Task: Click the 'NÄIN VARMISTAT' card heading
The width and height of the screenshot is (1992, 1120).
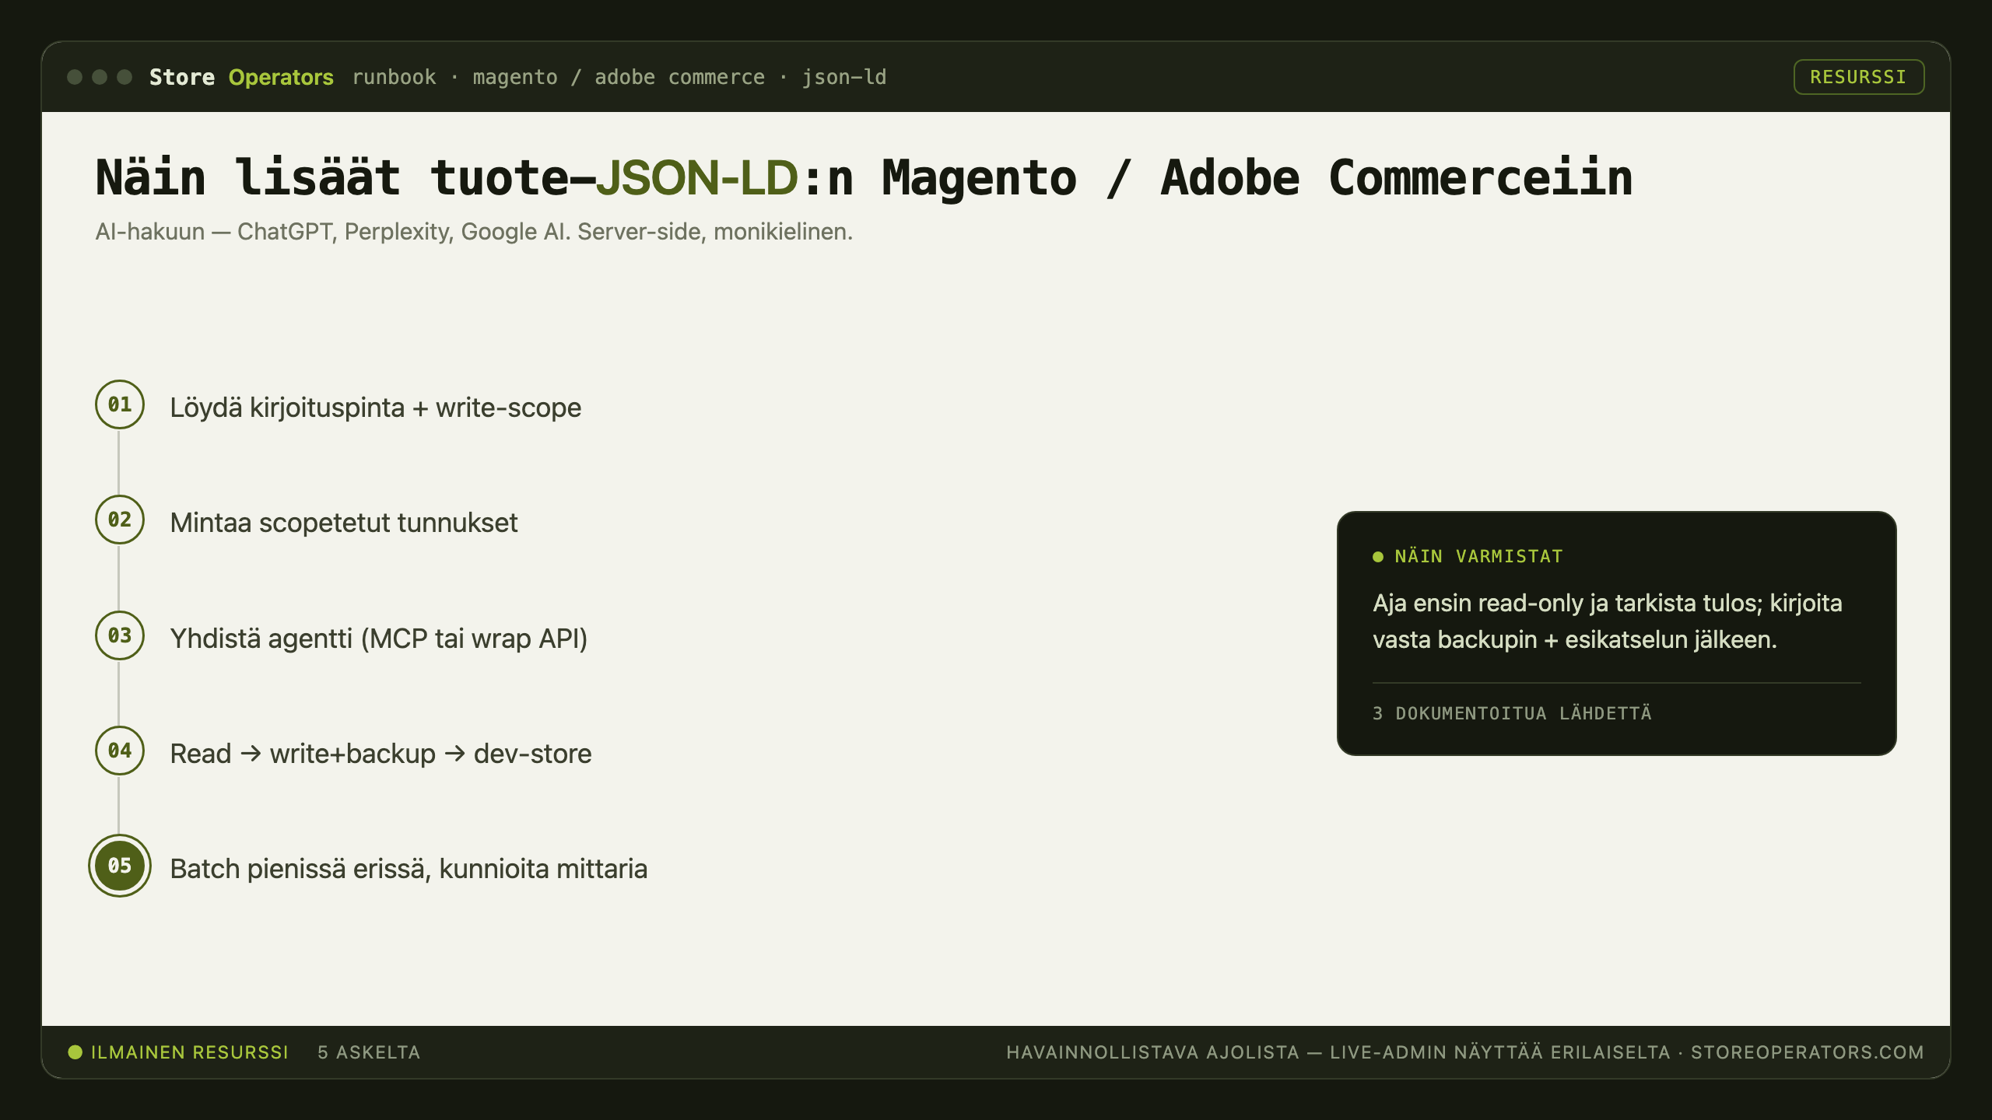Action: [1478, 556]
